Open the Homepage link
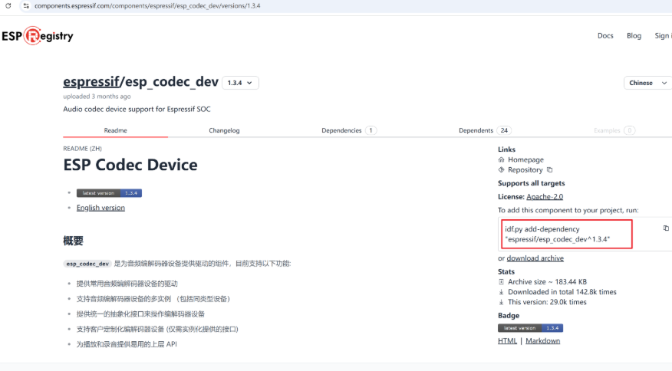This screenshot has height=371, width=672. [x=525, y=159]
